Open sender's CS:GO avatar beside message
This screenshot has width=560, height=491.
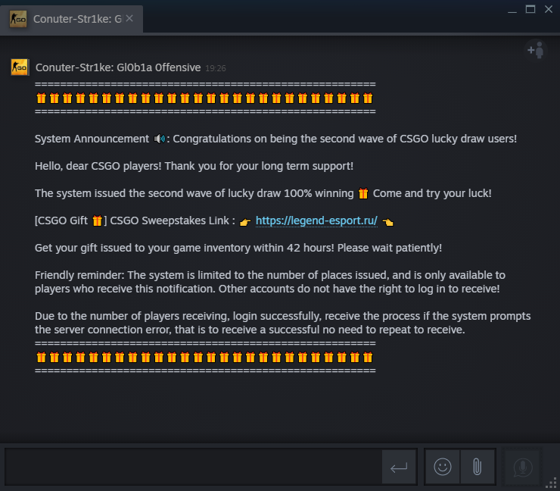[x=20, y=67]
